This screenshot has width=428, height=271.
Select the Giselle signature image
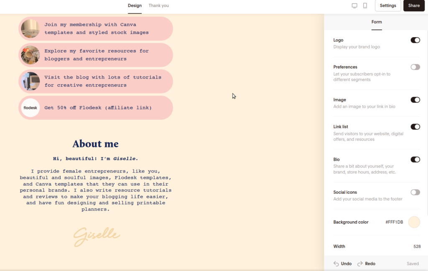click(97, 237)
